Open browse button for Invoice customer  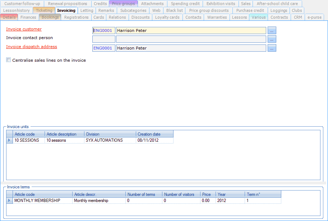point(272,30)
